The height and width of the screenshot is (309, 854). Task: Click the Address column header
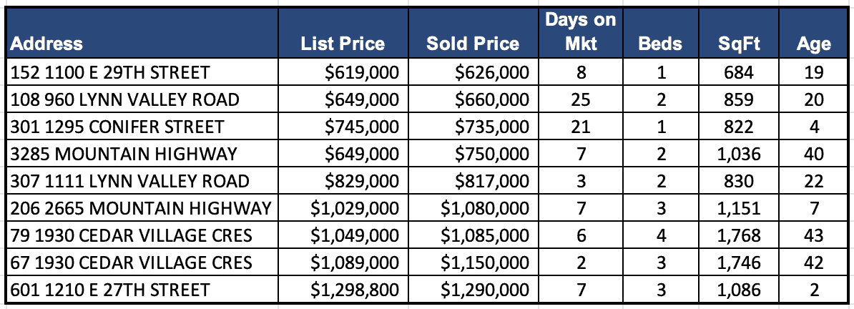coord(47,44)
